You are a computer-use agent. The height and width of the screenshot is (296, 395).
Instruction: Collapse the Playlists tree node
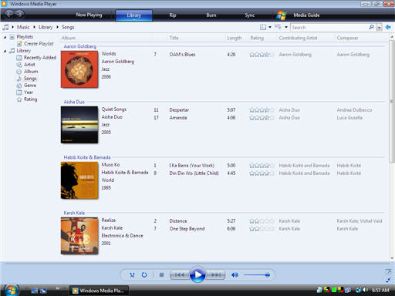[x=5, y=37]
